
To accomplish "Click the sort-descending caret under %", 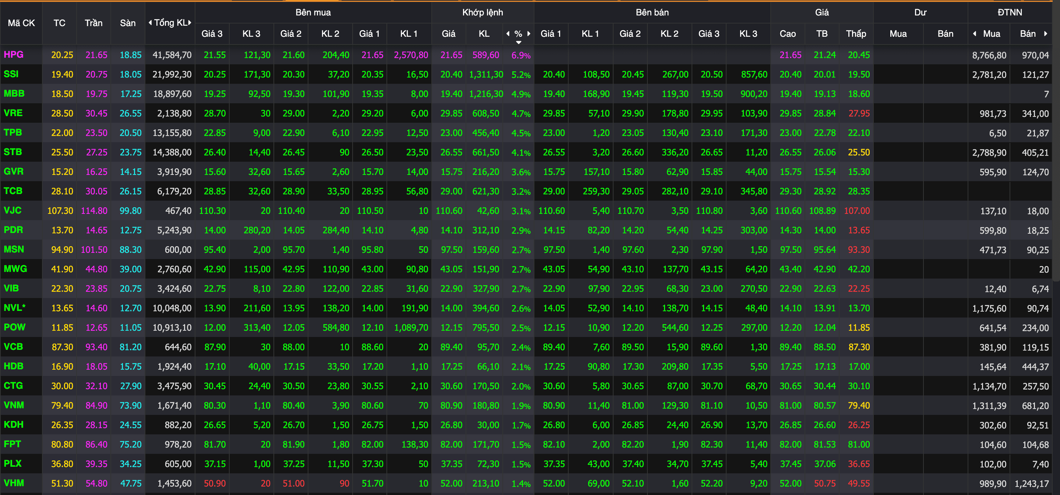I will (519, 42).
